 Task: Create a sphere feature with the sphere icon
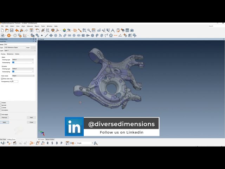click(92, 35)
